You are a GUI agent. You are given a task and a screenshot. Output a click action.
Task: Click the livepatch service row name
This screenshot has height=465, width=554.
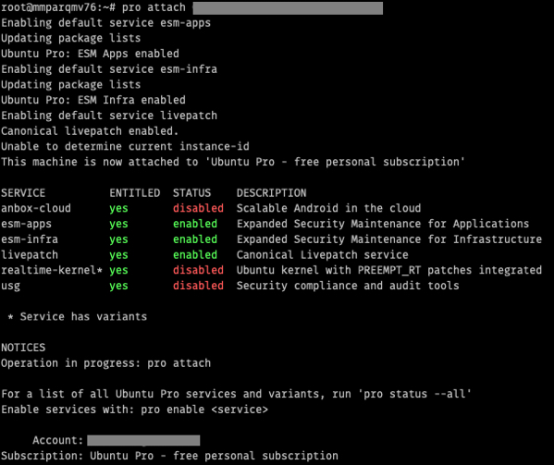pyautogui.click(x=30, y=255)
